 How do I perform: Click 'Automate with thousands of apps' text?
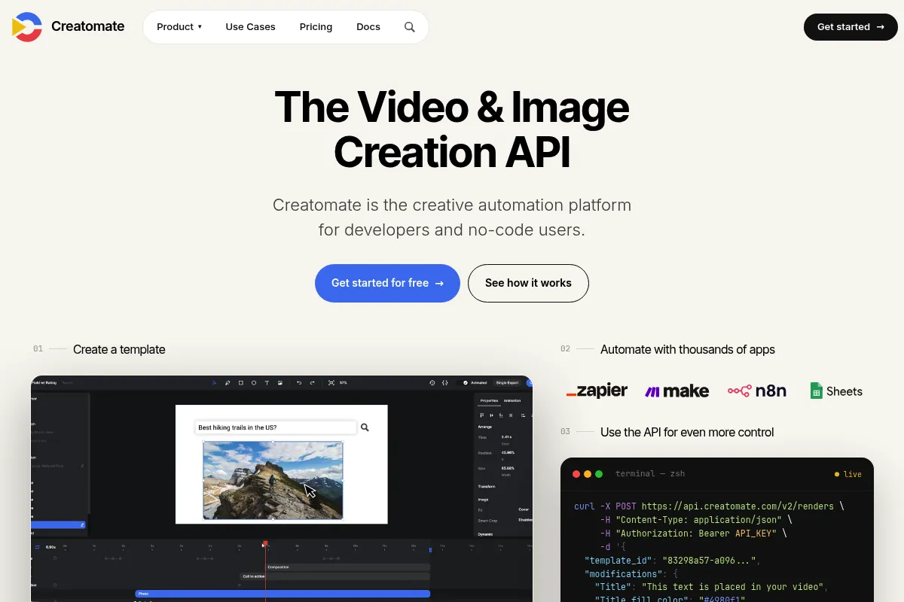point(688,349)
